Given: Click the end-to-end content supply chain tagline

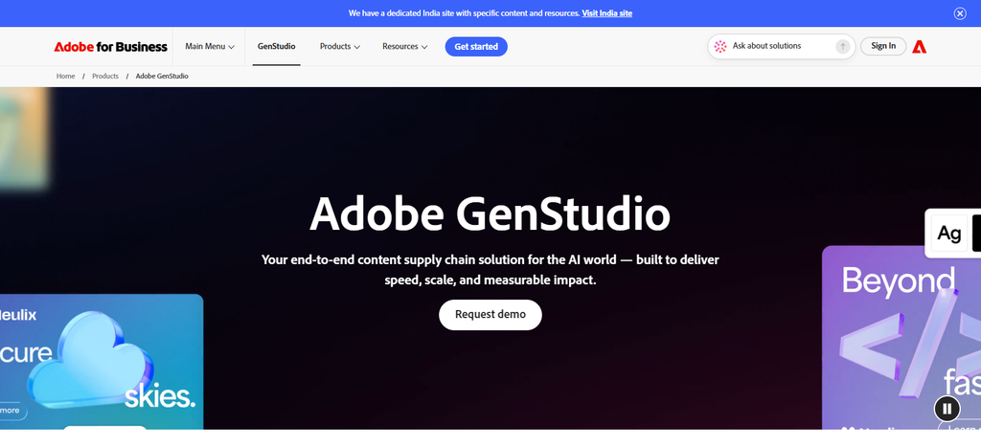Looking at the screenshot, I should [490, 269].
